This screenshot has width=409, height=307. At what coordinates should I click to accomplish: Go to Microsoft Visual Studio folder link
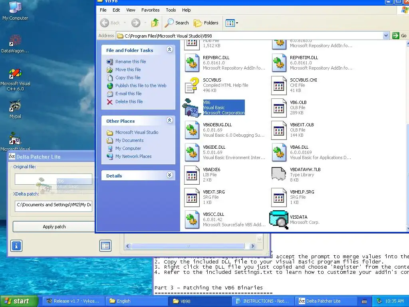[137, 132]
